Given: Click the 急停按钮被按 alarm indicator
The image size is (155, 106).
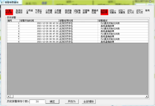Looking at the screenshot, I should 19,11.
